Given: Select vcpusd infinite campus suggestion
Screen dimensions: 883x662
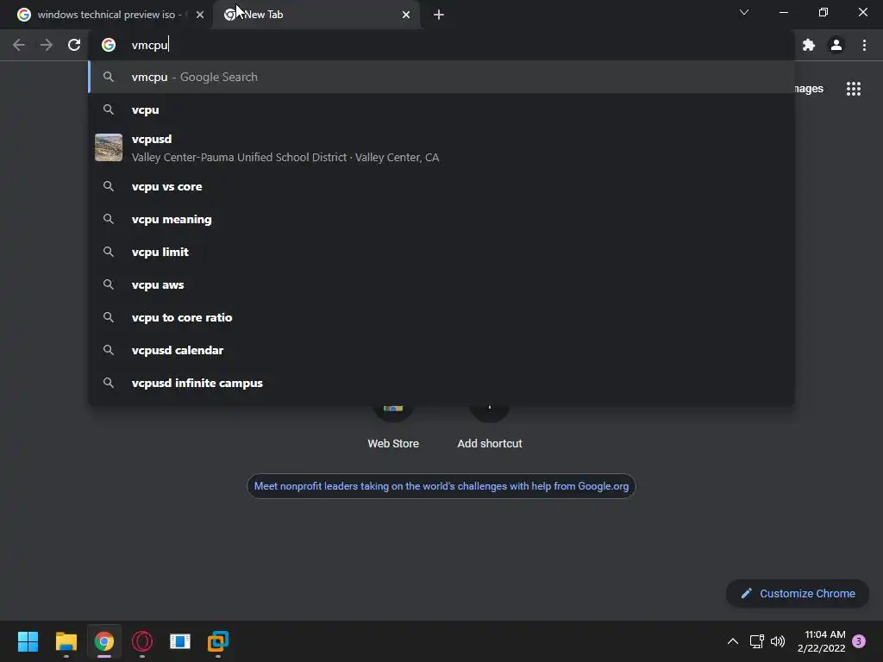Looking at the screenshot, I should point(442,383).
